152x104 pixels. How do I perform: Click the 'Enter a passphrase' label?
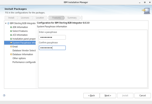click(x=48, y=32)
